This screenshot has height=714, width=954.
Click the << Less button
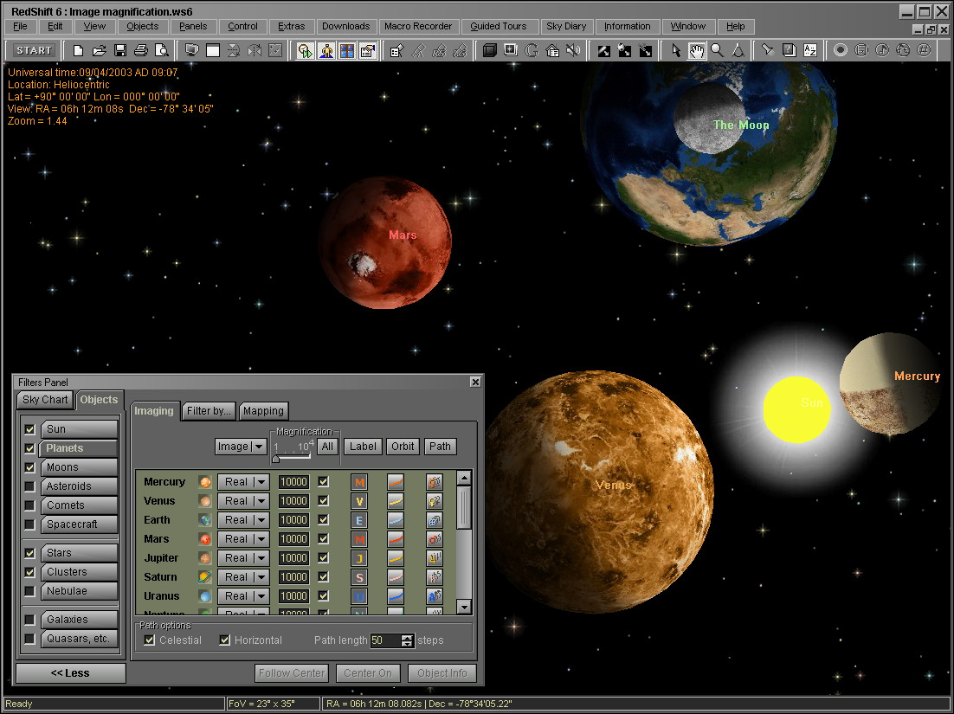pos(70,673)
